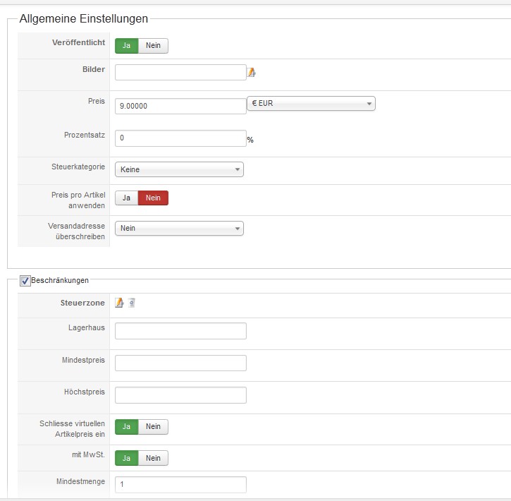Expand the Steuerkategorie dropdown
Viewport: 511px width, 501px height.
click(x=179, y=169)
